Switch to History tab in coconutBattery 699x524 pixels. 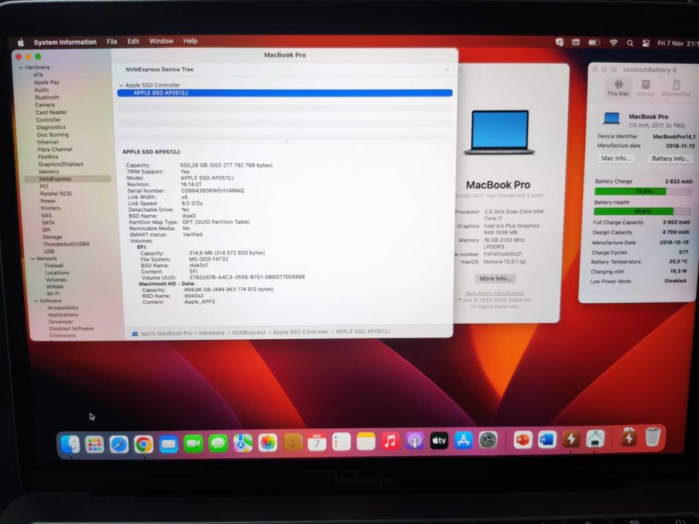[645, 88]
